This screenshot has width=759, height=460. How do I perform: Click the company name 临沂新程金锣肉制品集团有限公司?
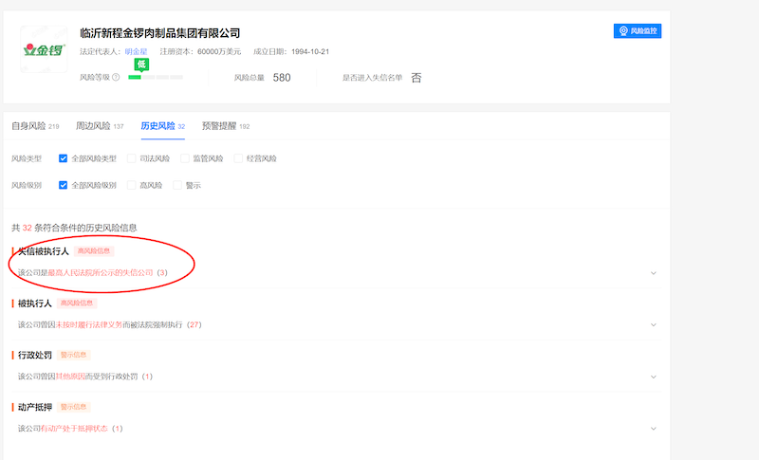coord(160,33)
